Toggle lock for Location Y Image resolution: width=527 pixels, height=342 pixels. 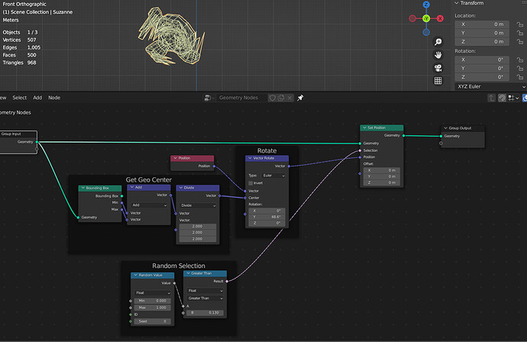(x=520, y=33)
